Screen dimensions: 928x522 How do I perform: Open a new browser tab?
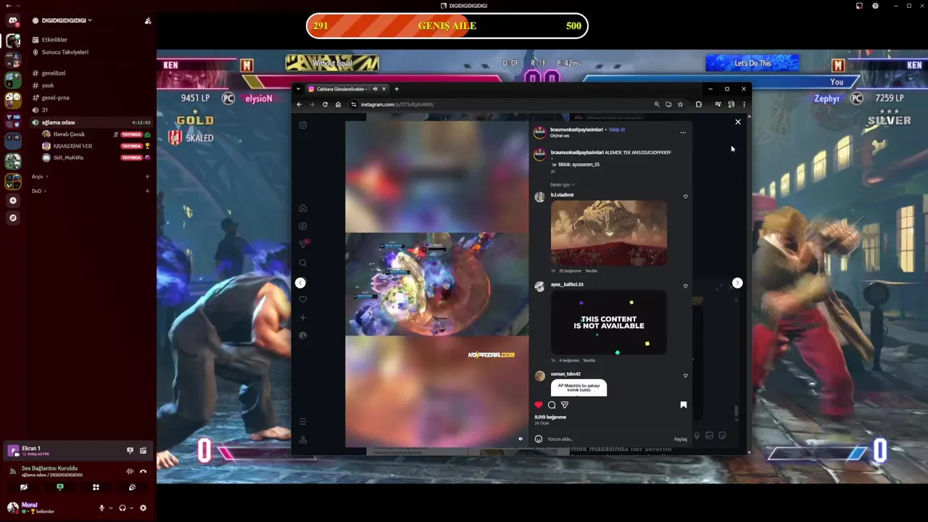tap(397, 89)
